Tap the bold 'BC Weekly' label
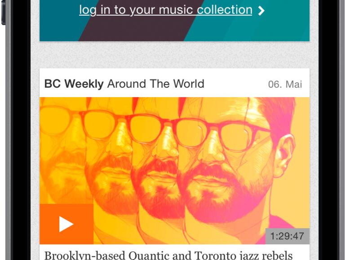Image resolution: width=346 pixels, height=260 pixels. coord(74,84)
